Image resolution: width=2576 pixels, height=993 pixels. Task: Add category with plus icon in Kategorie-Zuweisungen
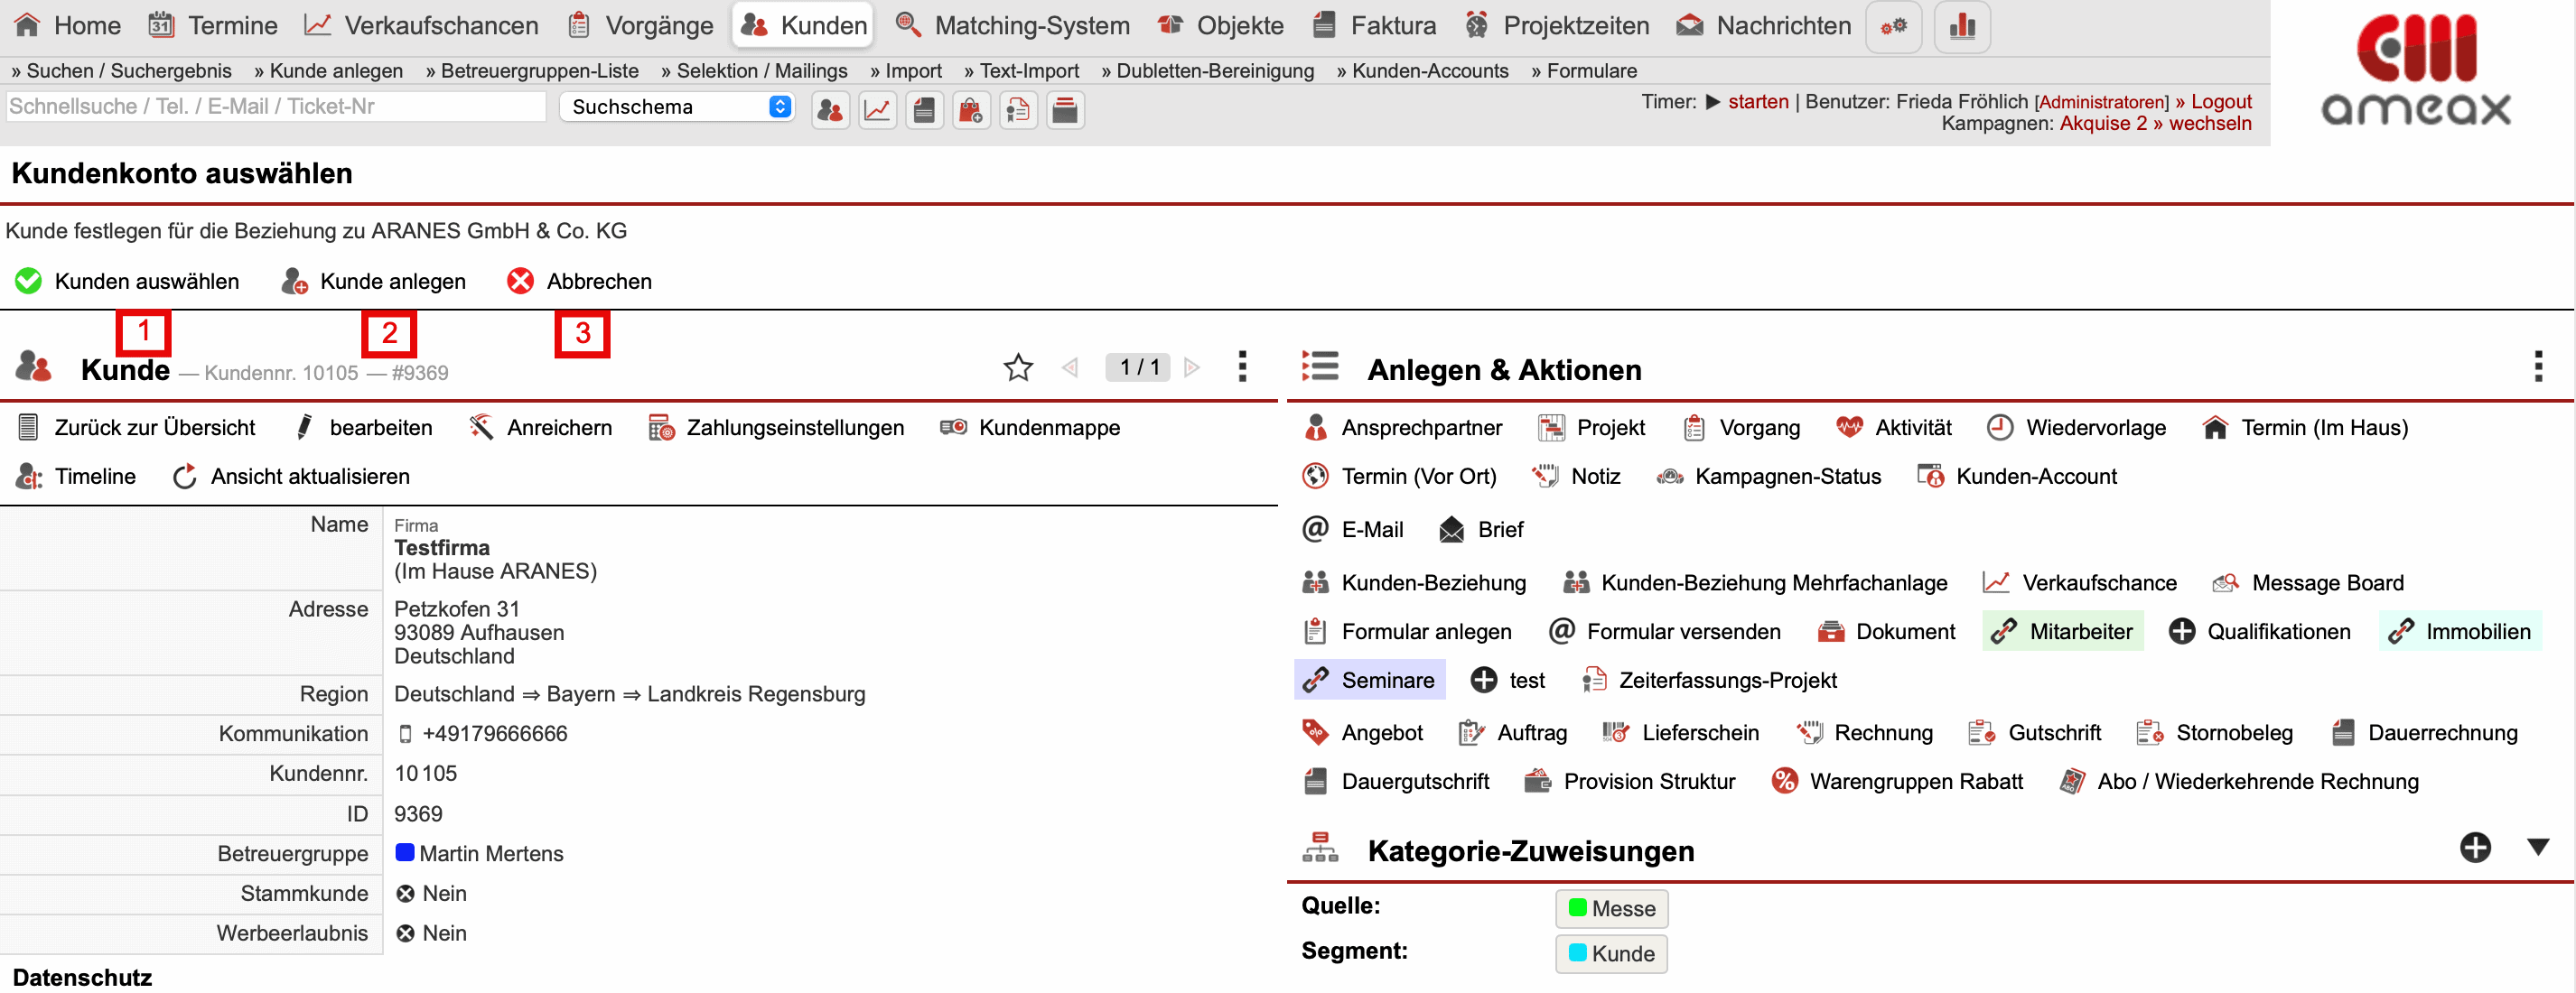pos(2475,849)
